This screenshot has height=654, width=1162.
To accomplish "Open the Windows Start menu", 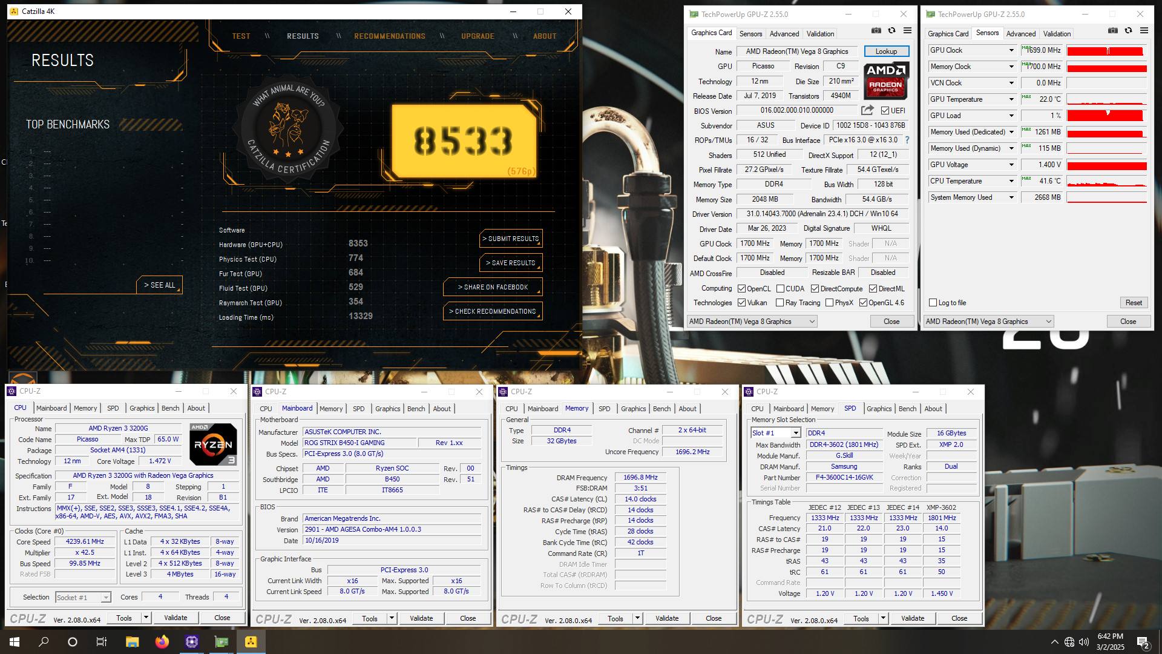I will click(15, 642).
